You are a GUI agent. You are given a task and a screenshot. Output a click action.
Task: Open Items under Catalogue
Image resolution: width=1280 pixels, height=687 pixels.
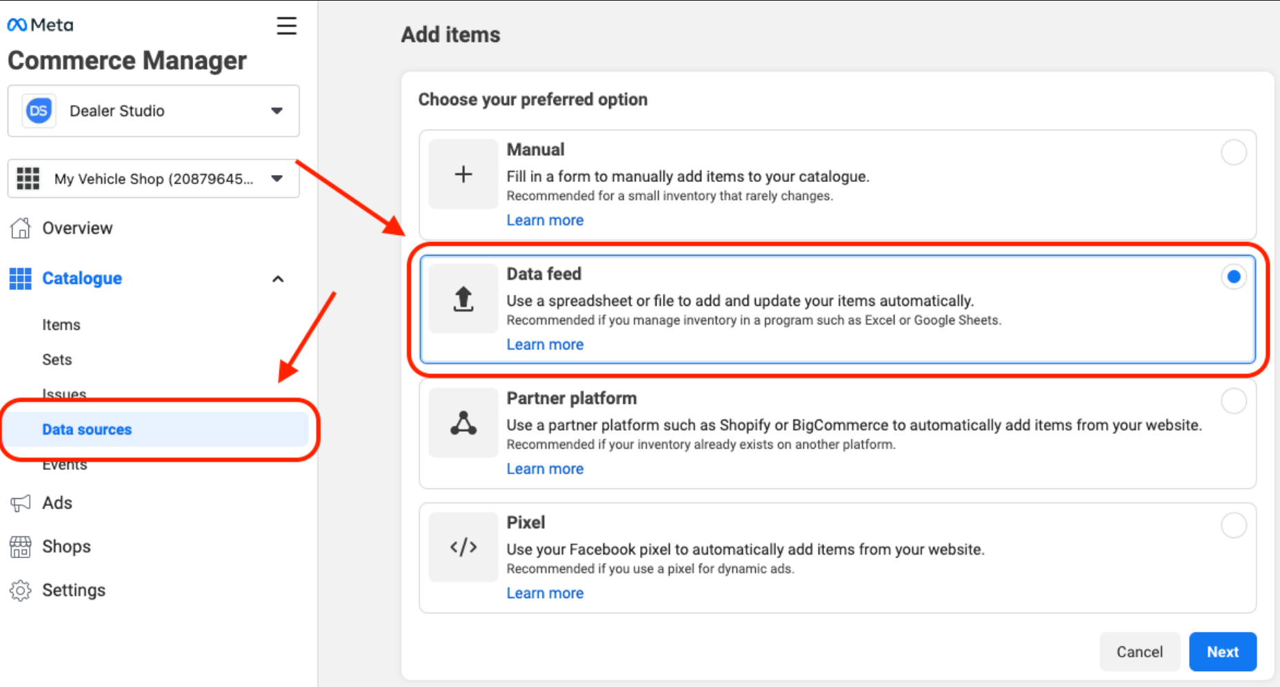(x=61, y=325)
